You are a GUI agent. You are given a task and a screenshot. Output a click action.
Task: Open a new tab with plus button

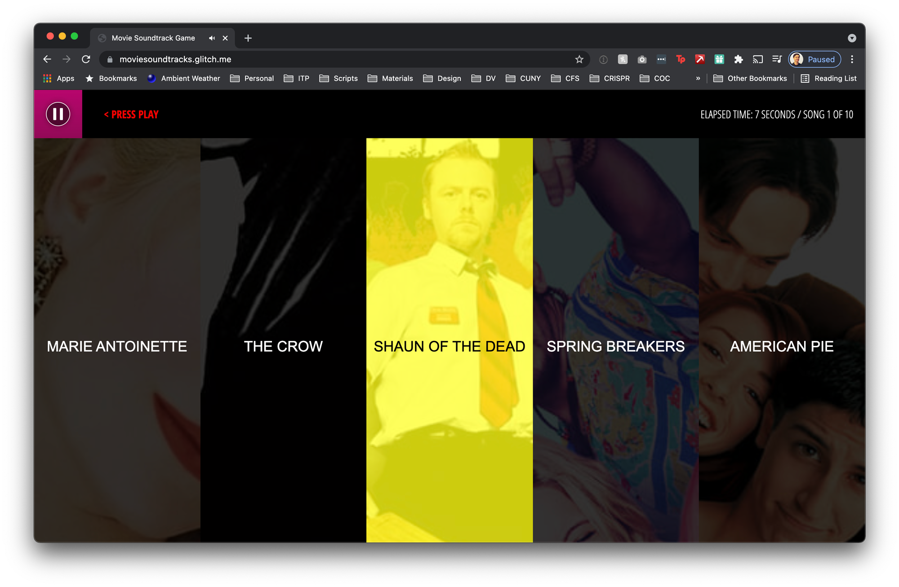click(248, 38)
